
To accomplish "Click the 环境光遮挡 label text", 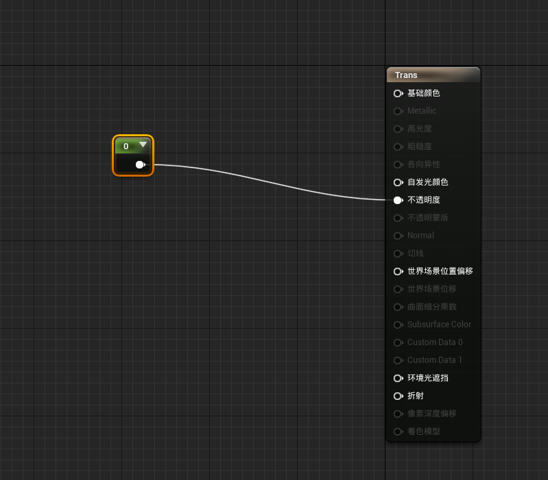I will click(x=428, y=378).
